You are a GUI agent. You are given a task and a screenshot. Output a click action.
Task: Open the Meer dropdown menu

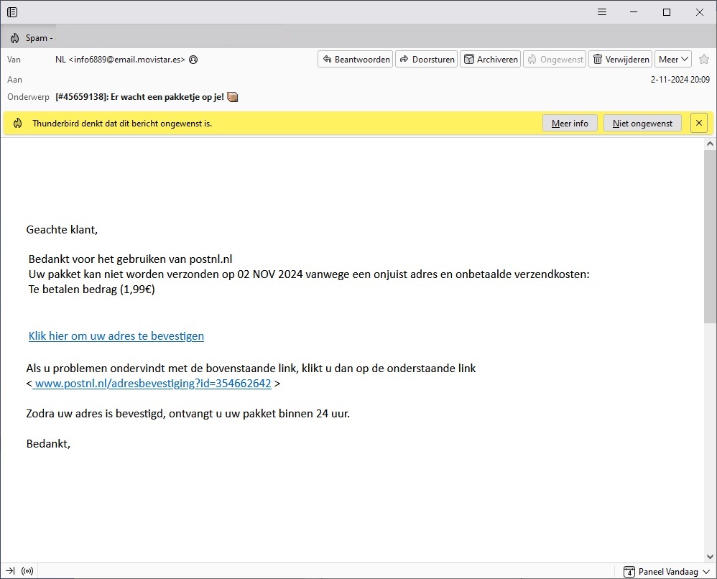[x=673, y=60]
